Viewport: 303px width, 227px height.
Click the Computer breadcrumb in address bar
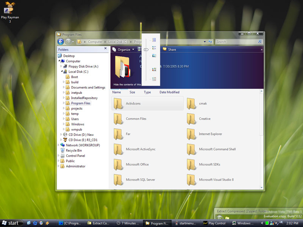tap(95, 42)
